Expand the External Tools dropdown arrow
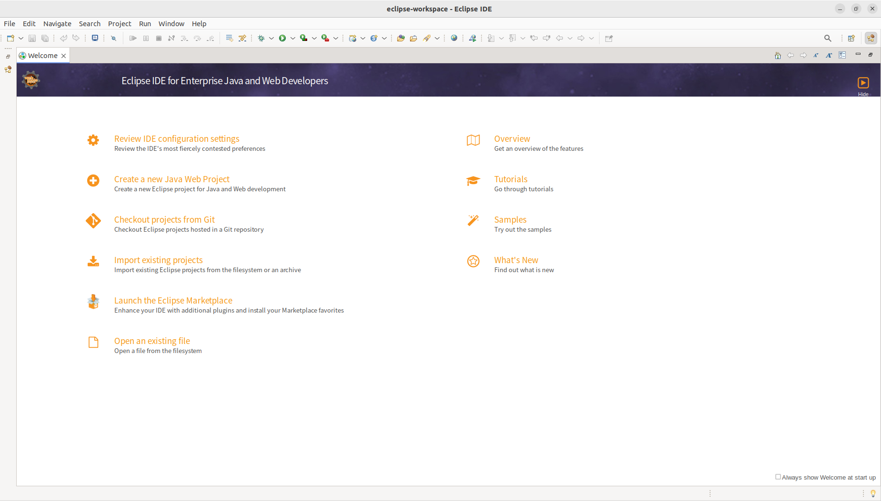 [336, 38]
